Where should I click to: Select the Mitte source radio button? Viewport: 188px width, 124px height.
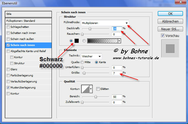(82, 62)
